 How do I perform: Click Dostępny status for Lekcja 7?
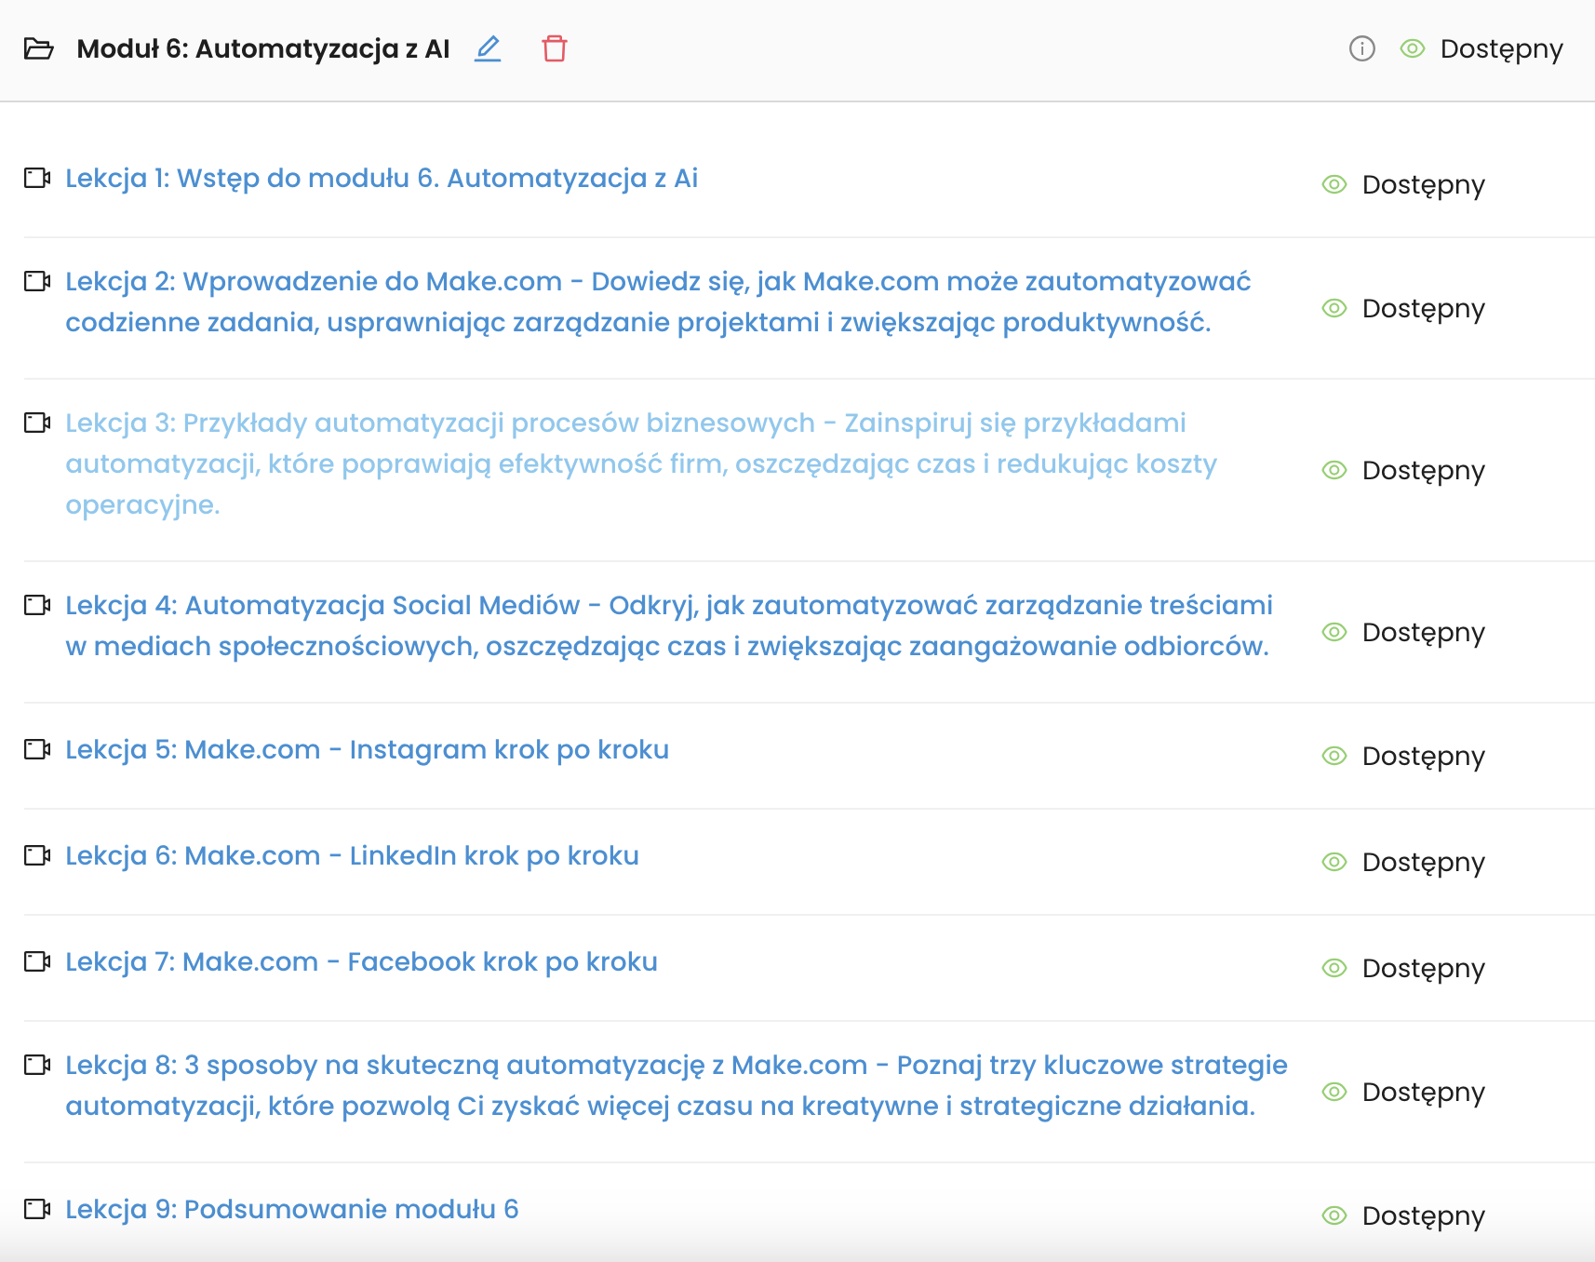pyautogui.click(x=1424, y=969)
